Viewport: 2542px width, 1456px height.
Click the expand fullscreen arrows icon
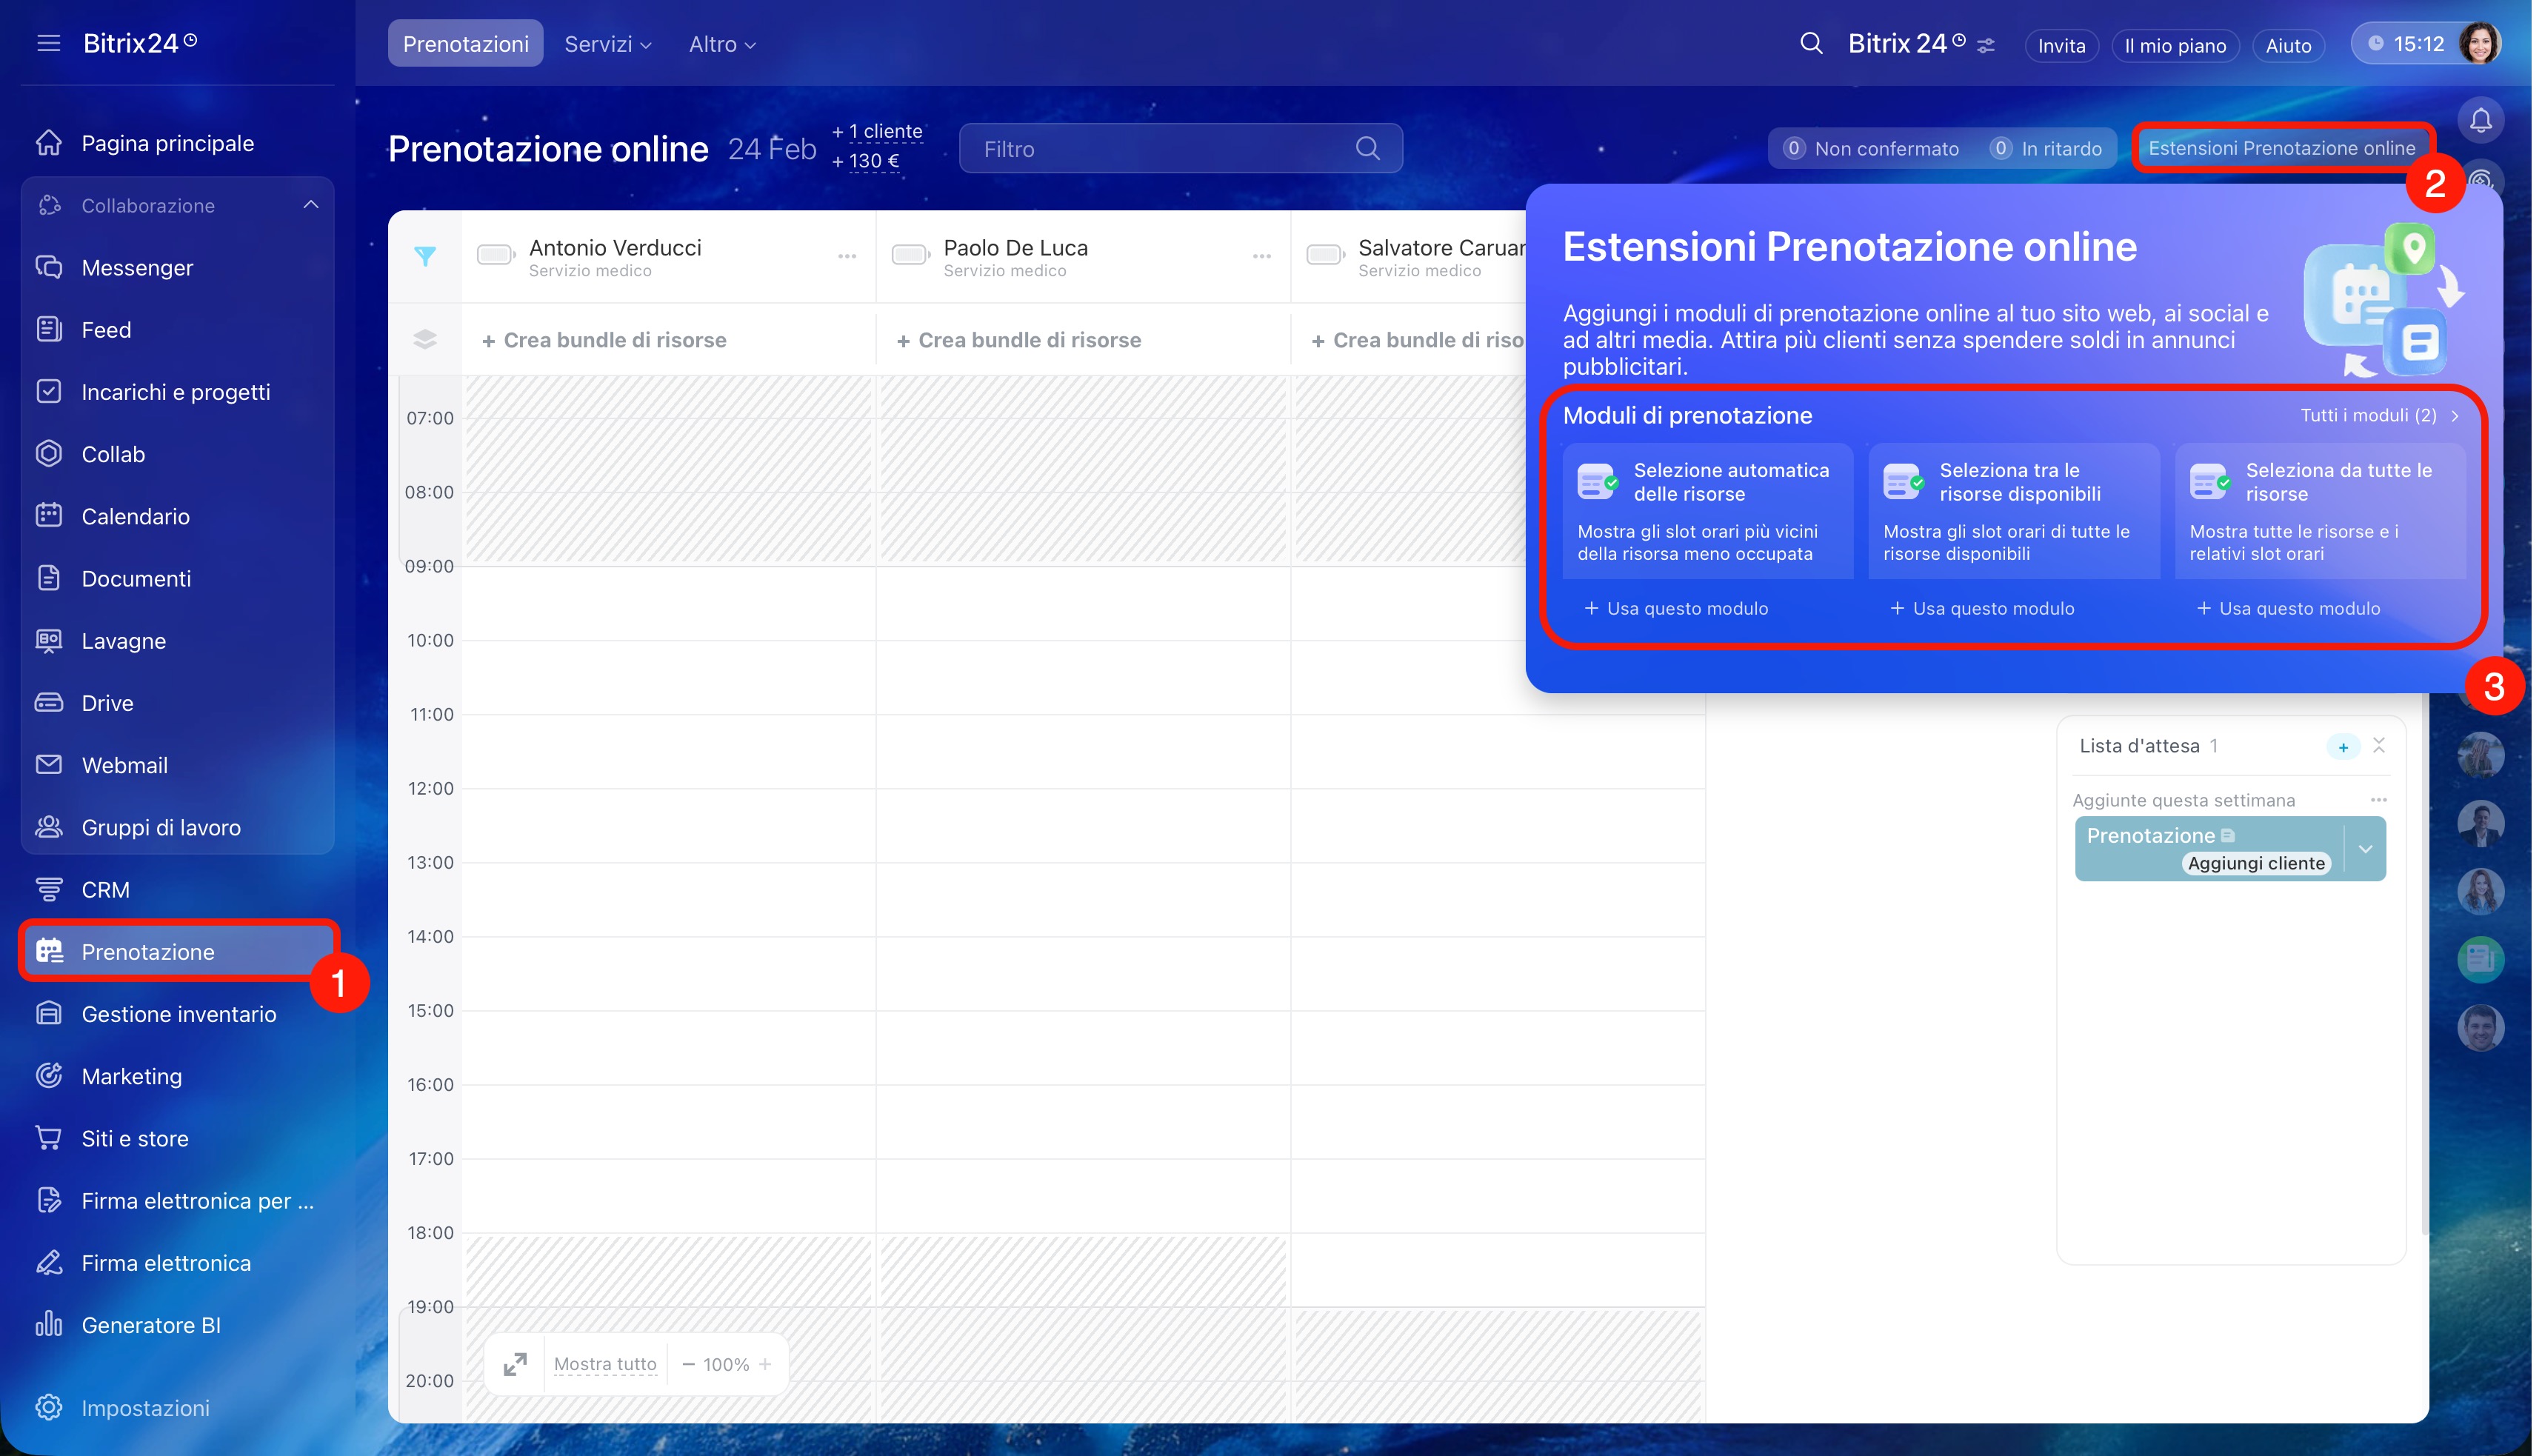(515, 1364)
